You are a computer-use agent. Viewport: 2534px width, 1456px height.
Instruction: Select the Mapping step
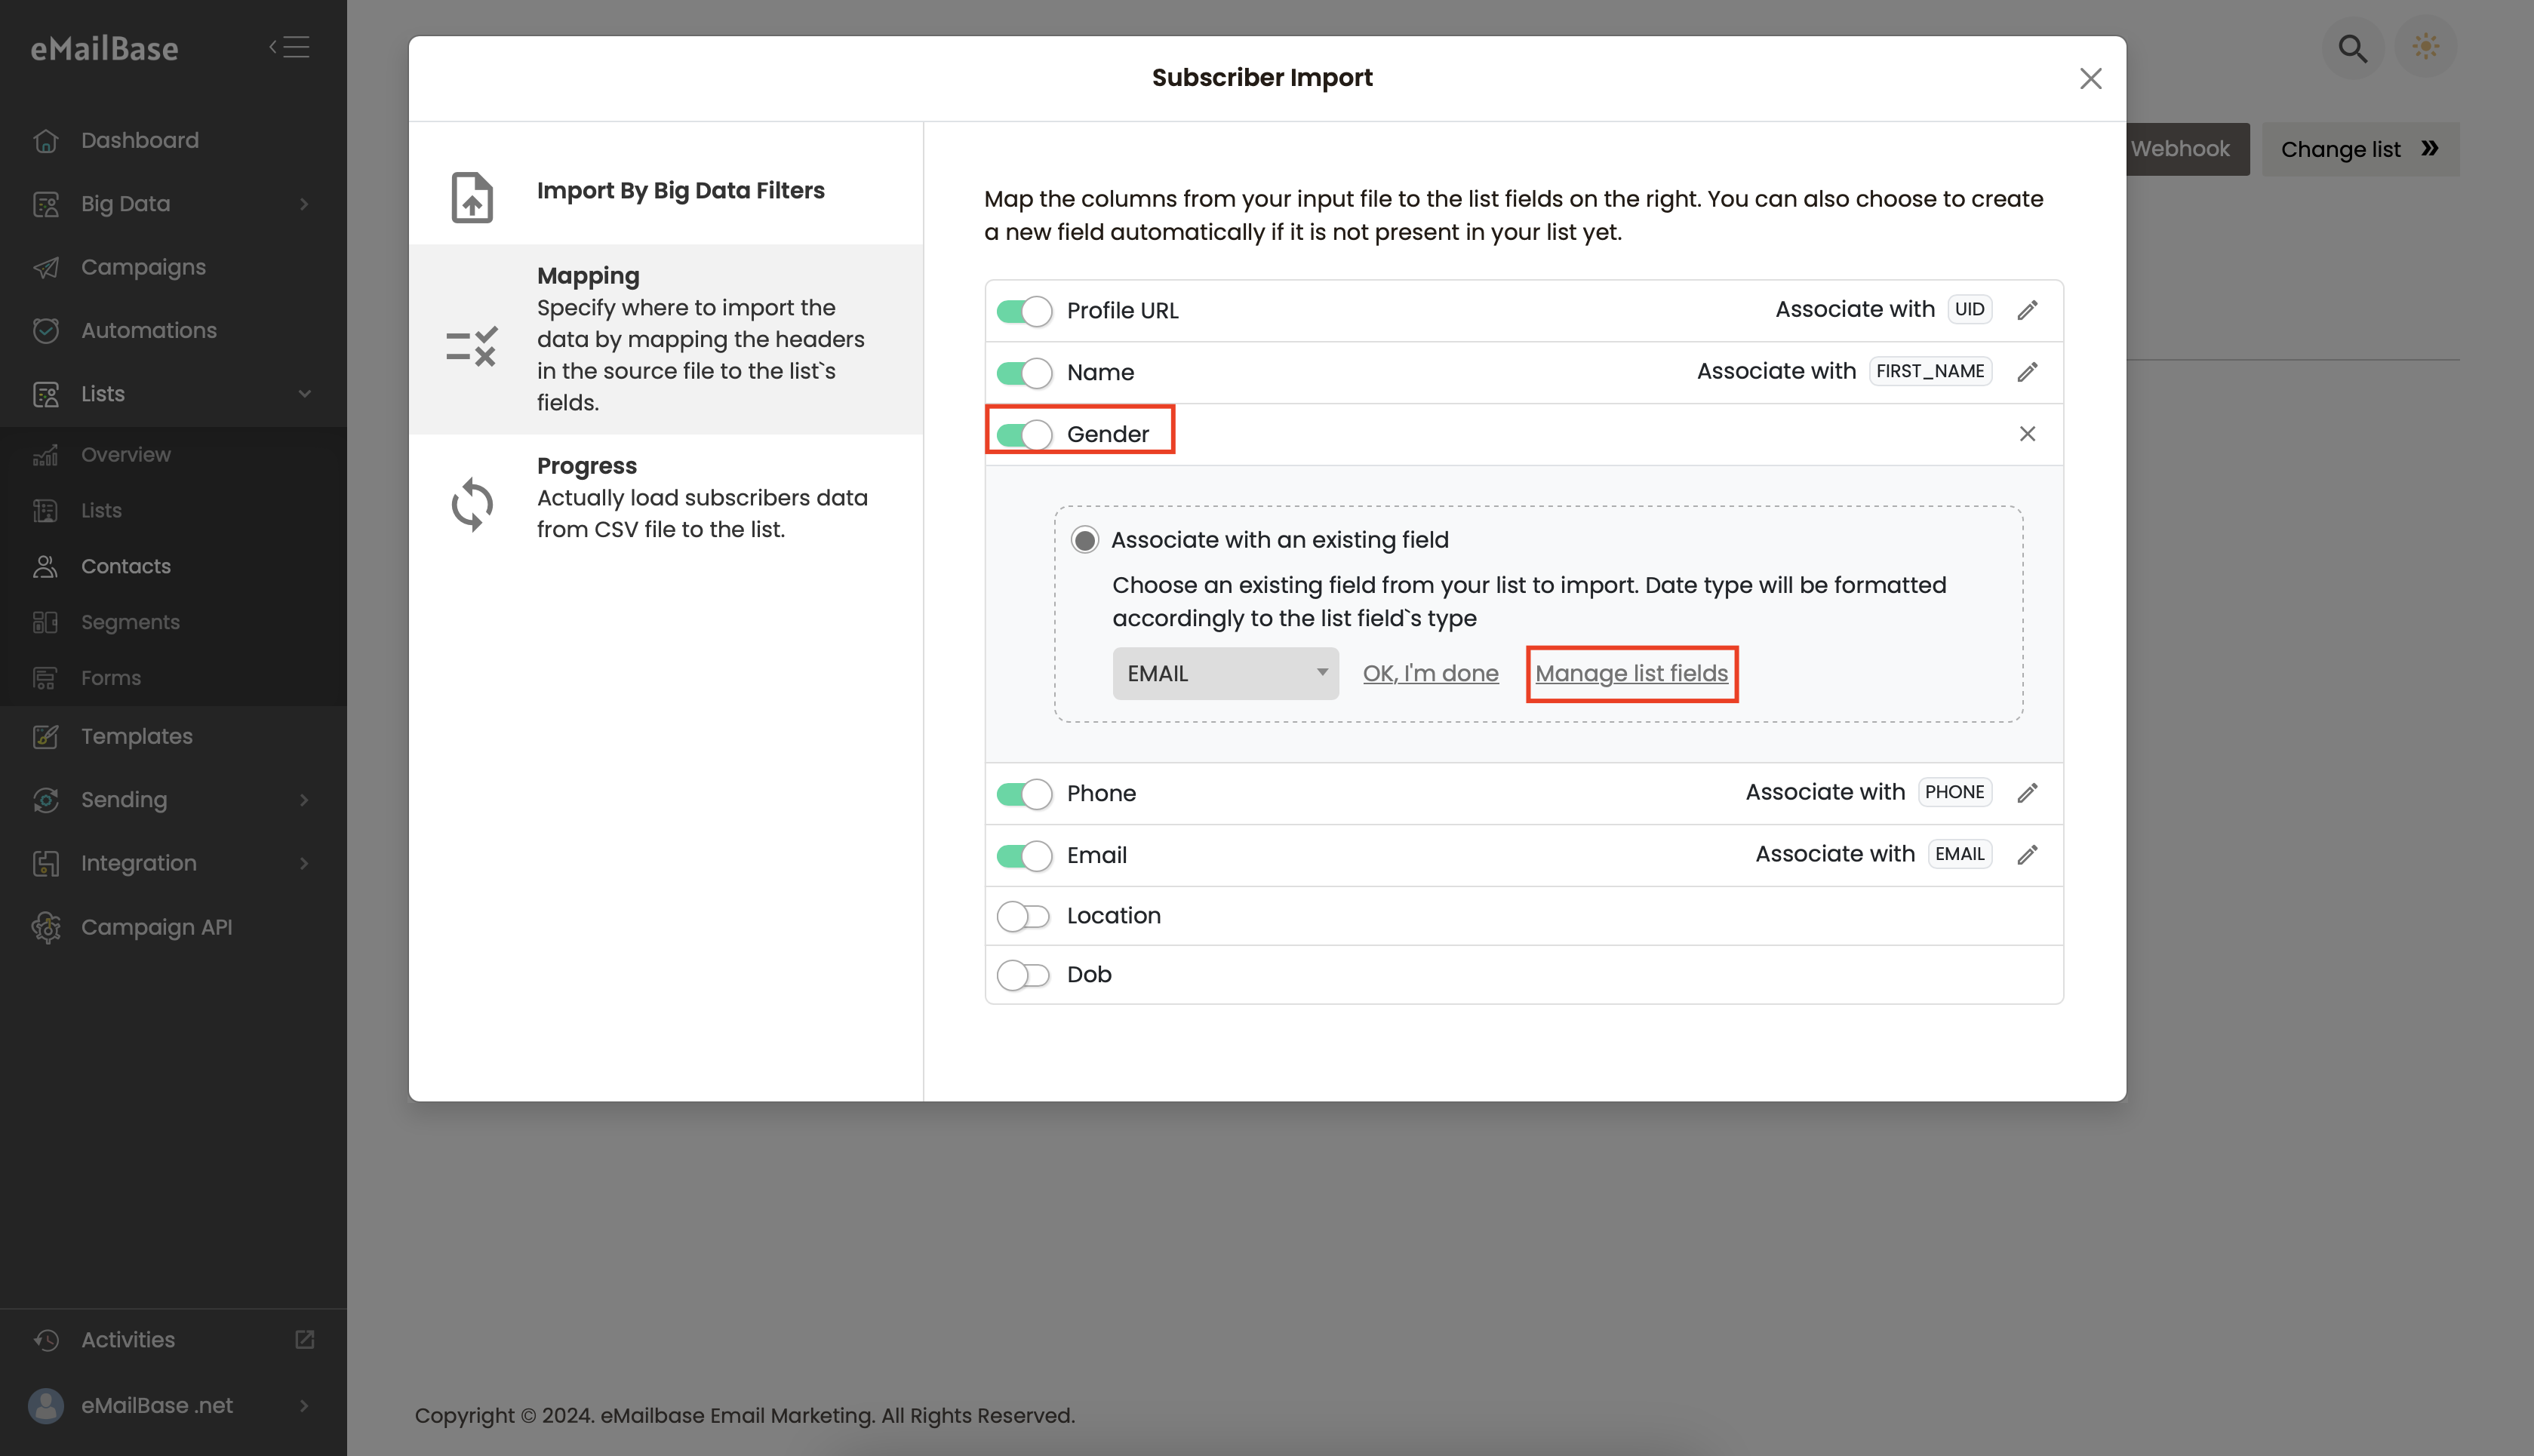[666, 340]
